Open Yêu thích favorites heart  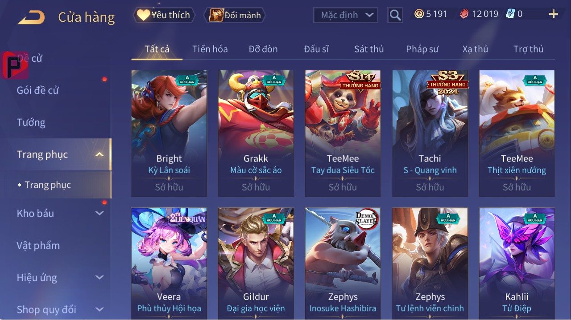coord(143,15)
